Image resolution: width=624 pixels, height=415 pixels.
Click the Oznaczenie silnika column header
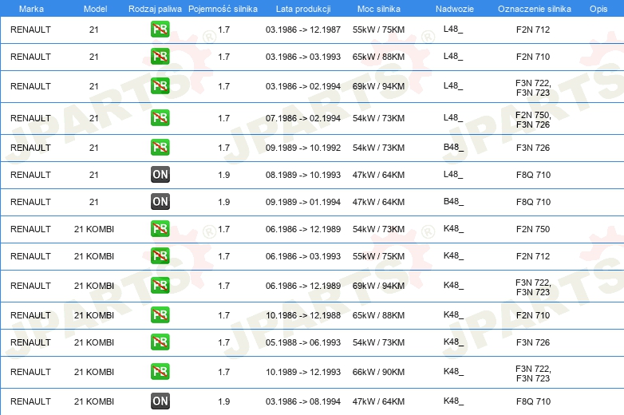point(535,9)
